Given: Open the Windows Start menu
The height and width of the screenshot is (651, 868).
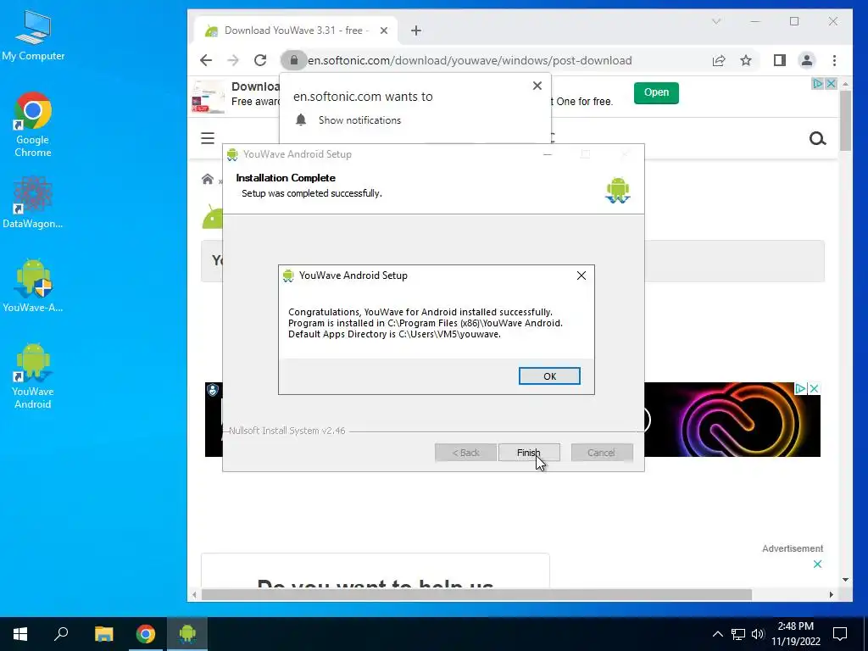Looking at the screenshot, I should pyautogui.click(x=20, y=634).
